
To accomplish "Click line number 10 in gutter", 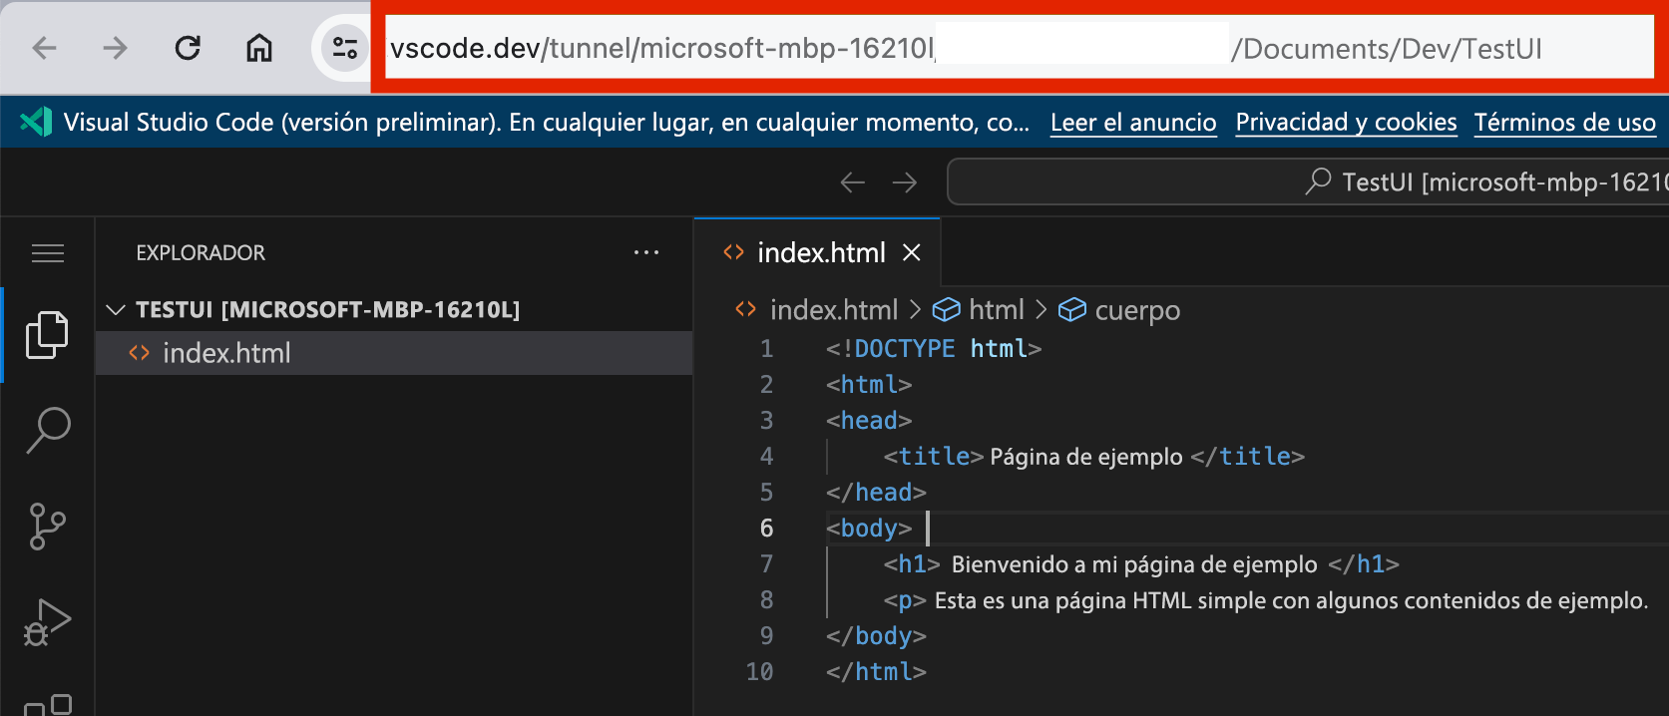I will (759, 671).
